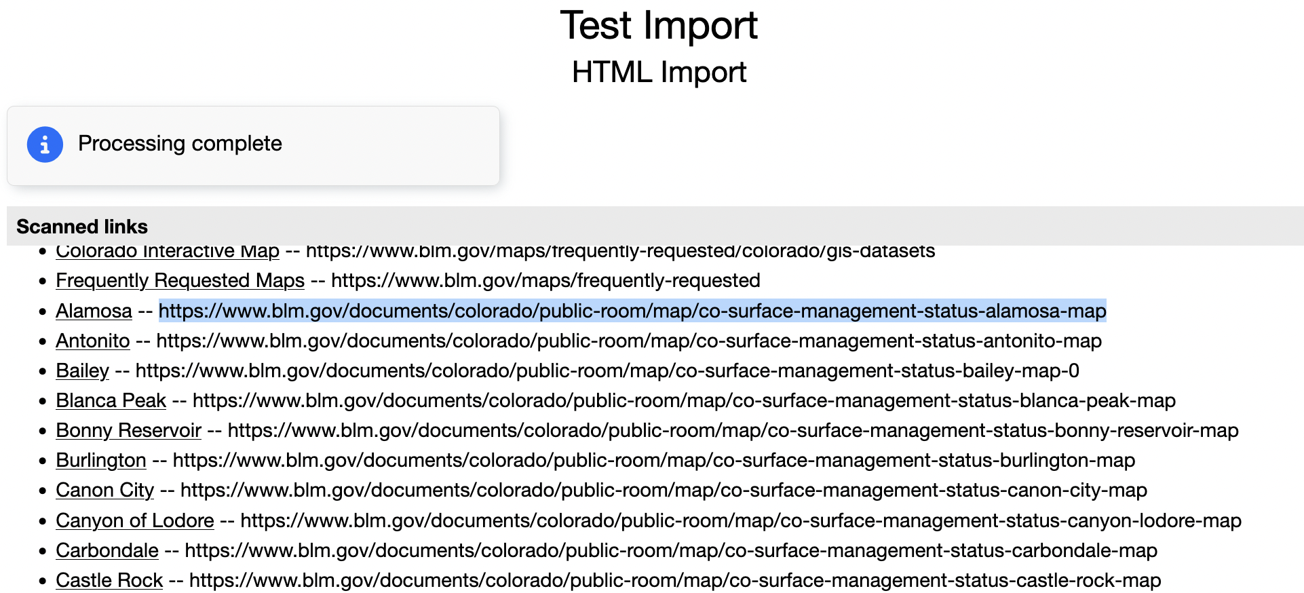Open the Canon City link
The image size is (1304, 593).
click(x=104, y=490)
